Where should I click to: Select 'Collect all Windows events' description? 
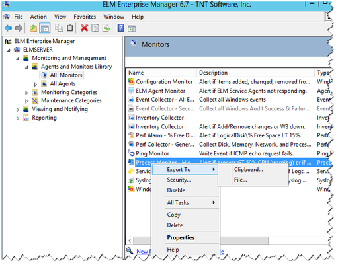[x=232, y=100]
